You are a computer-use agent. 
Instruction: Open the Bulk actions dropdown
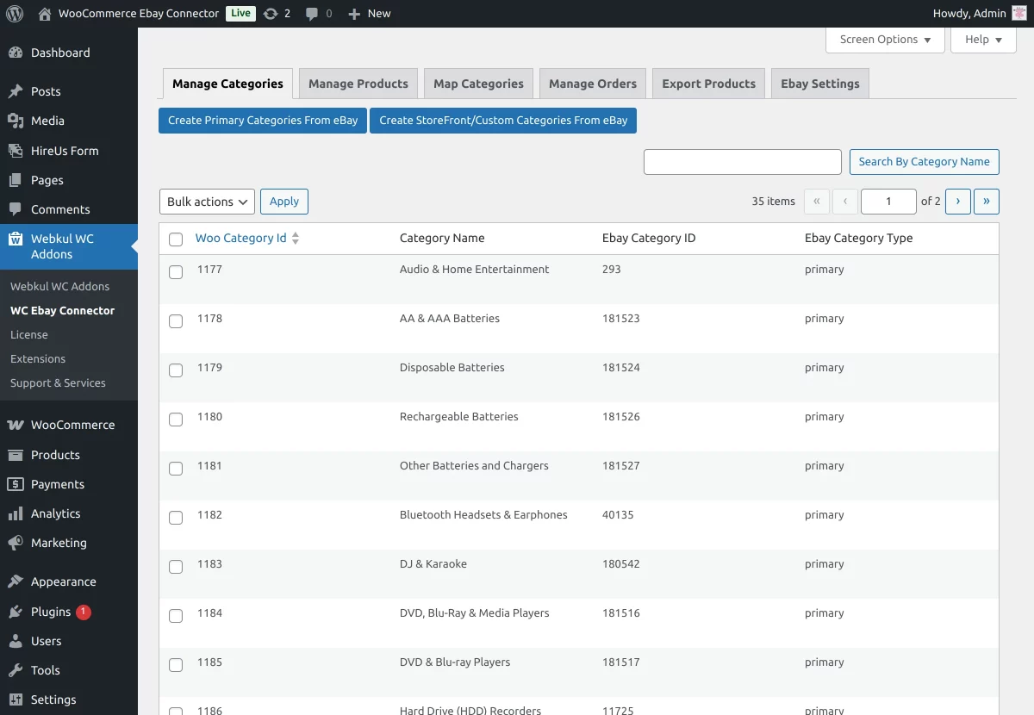click(207, 201)
